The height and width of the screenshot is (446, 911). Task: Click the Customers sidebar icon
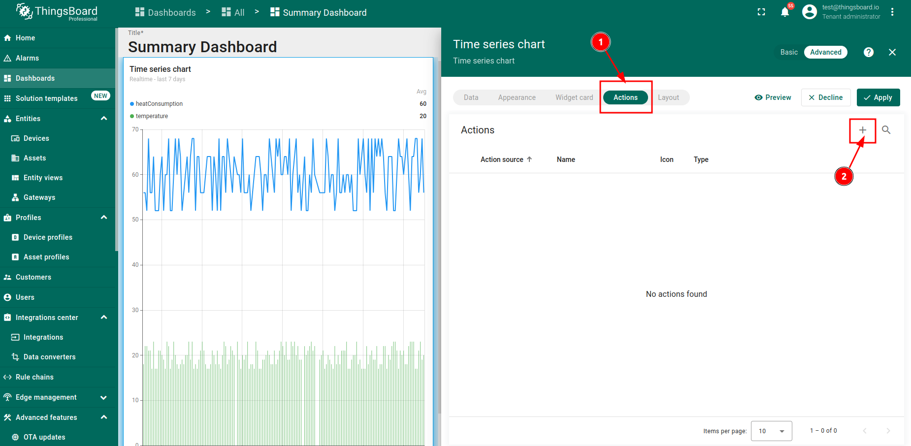(x=7, y=277)
